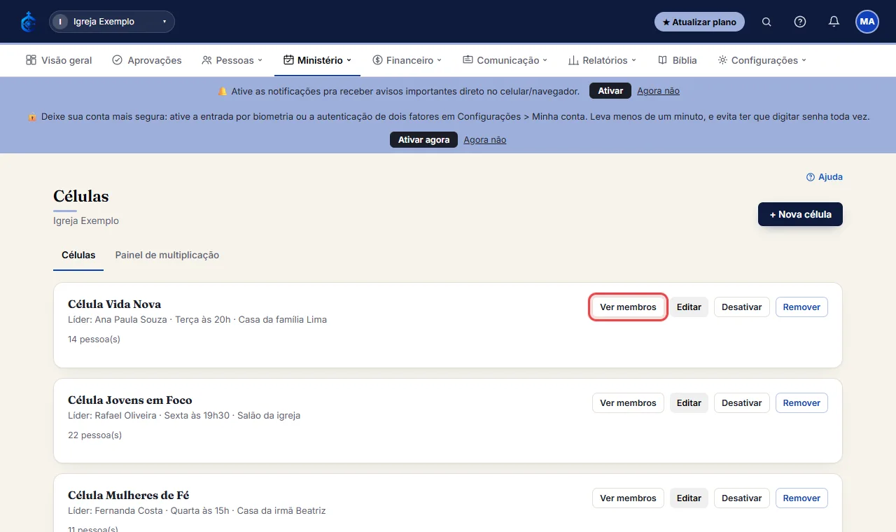This screenshot has width=896, height=532.
Task: Select the Células tab
Action: (x=78, y=255)
